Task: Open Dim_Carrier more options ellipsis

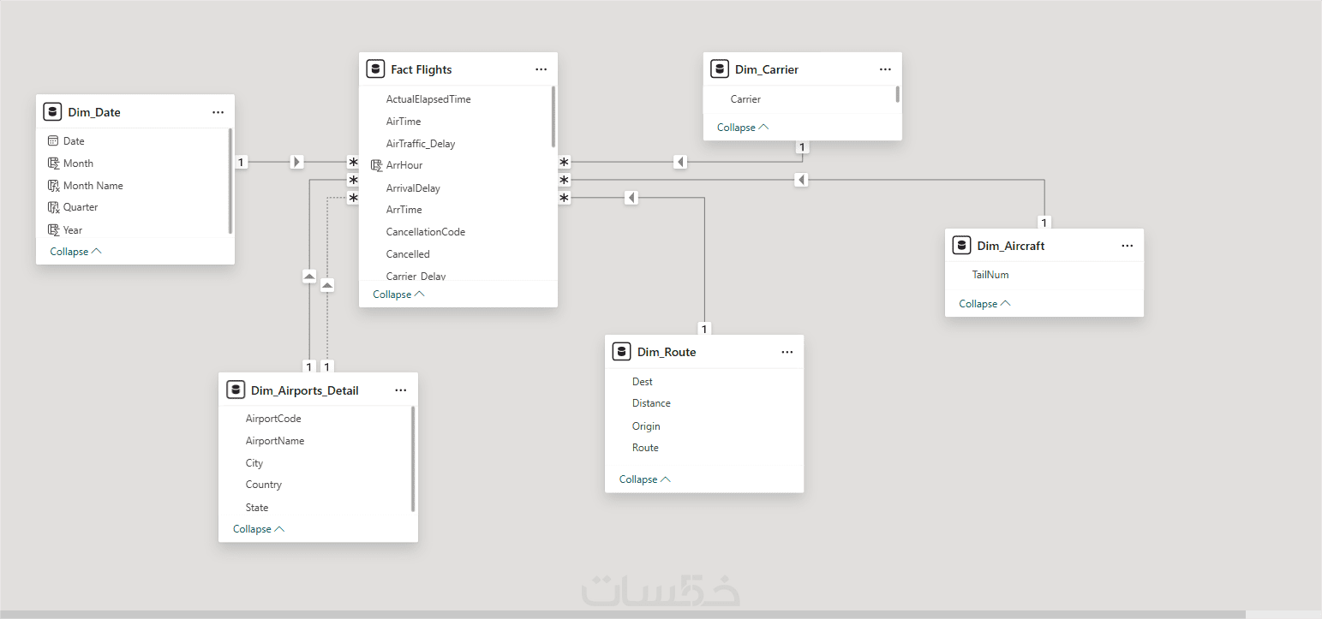Action: pos(885,69)
